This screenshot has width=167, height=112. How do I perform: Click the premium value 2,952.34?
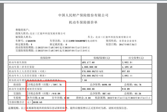(127, 62)
